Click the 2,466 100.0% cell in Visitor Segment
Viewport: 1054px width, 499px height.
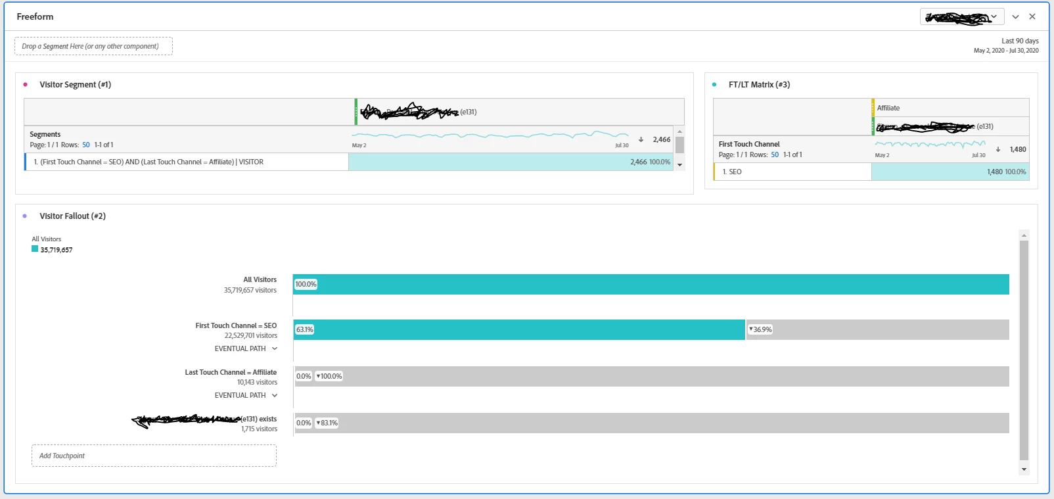pos(511,162)
